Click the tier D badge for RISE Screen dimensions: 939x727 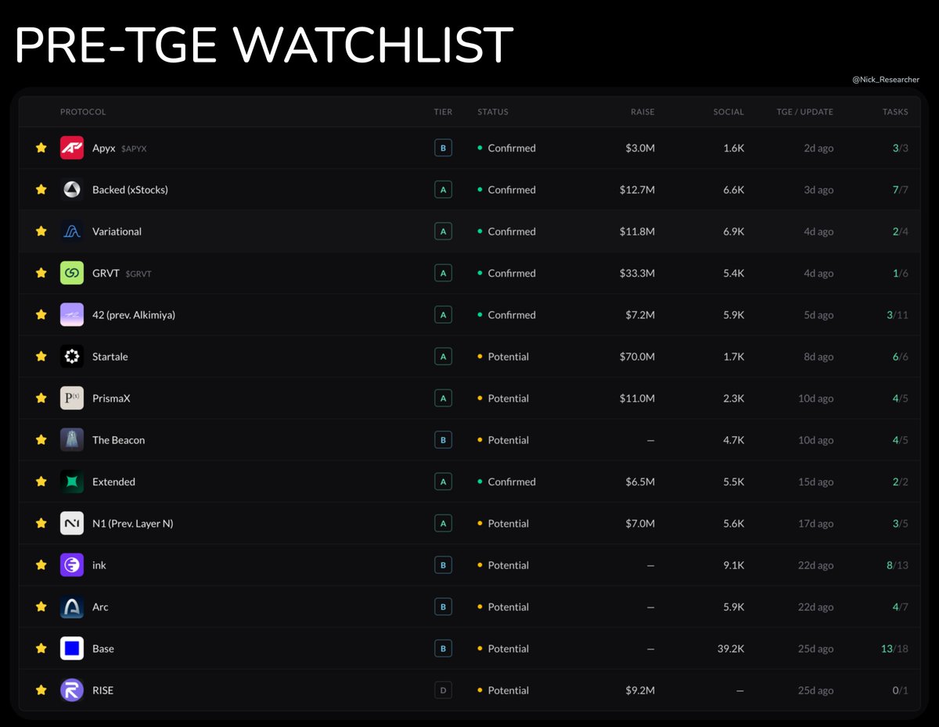pos(443,690)
